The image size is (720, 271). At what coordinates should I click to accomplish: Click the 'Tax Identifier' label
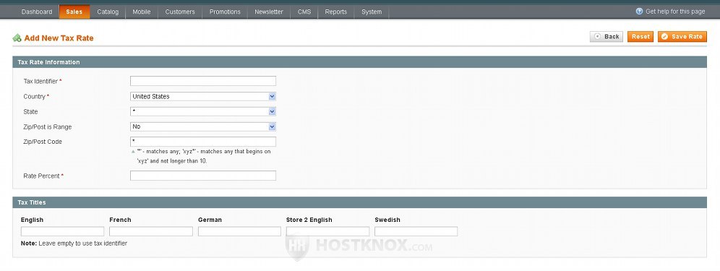tap(40, 81)
